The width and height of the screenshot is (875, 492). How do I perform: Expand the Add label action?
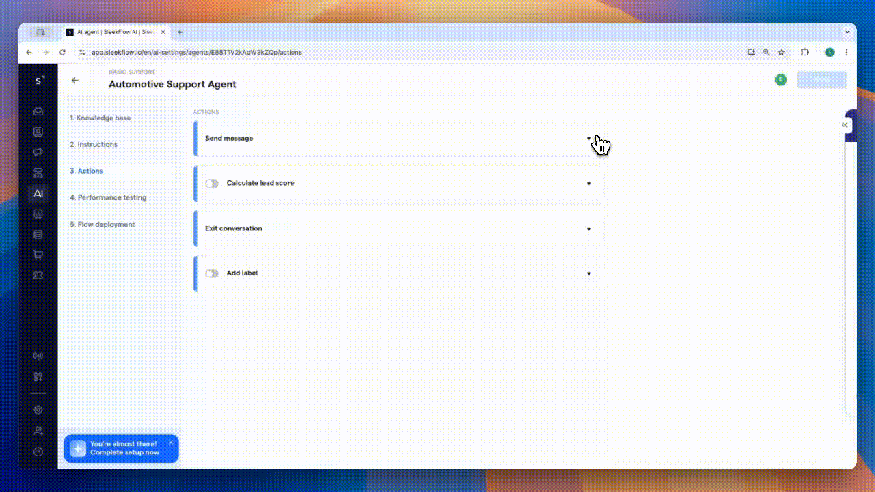[x=589, y=274]
